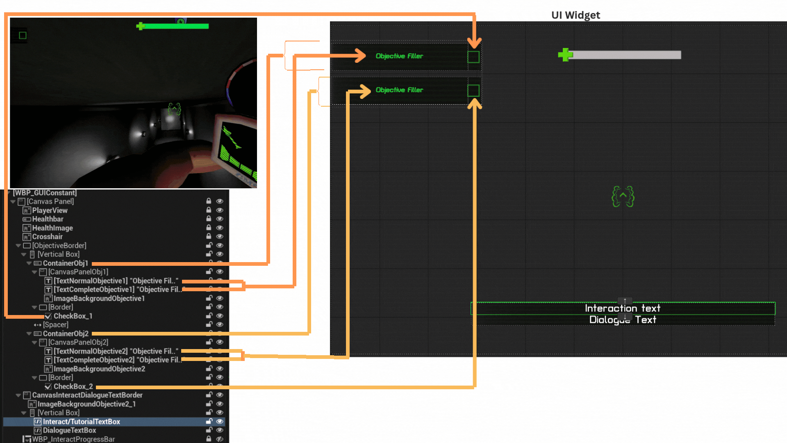787x443 pixels.
Task: Collapse CanvasInteractDialogueTextBorder node
Action: [18, 395]
